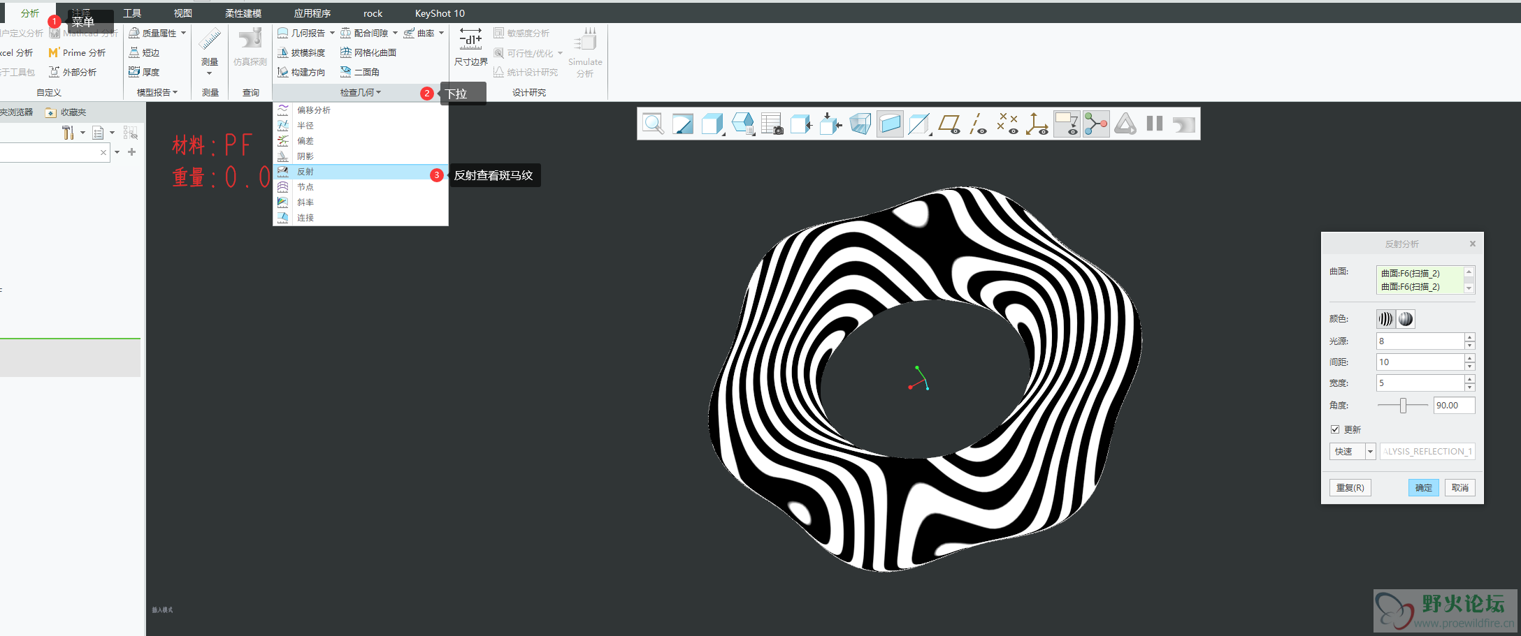Click the tree columns list icon
Screen dimensions: 1521x636
(x=98, y=133)
